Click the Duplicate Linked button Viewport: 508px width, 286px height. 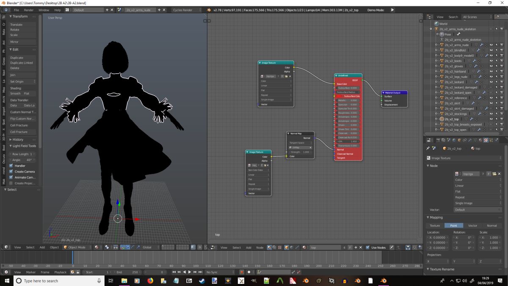coord(22,63)
